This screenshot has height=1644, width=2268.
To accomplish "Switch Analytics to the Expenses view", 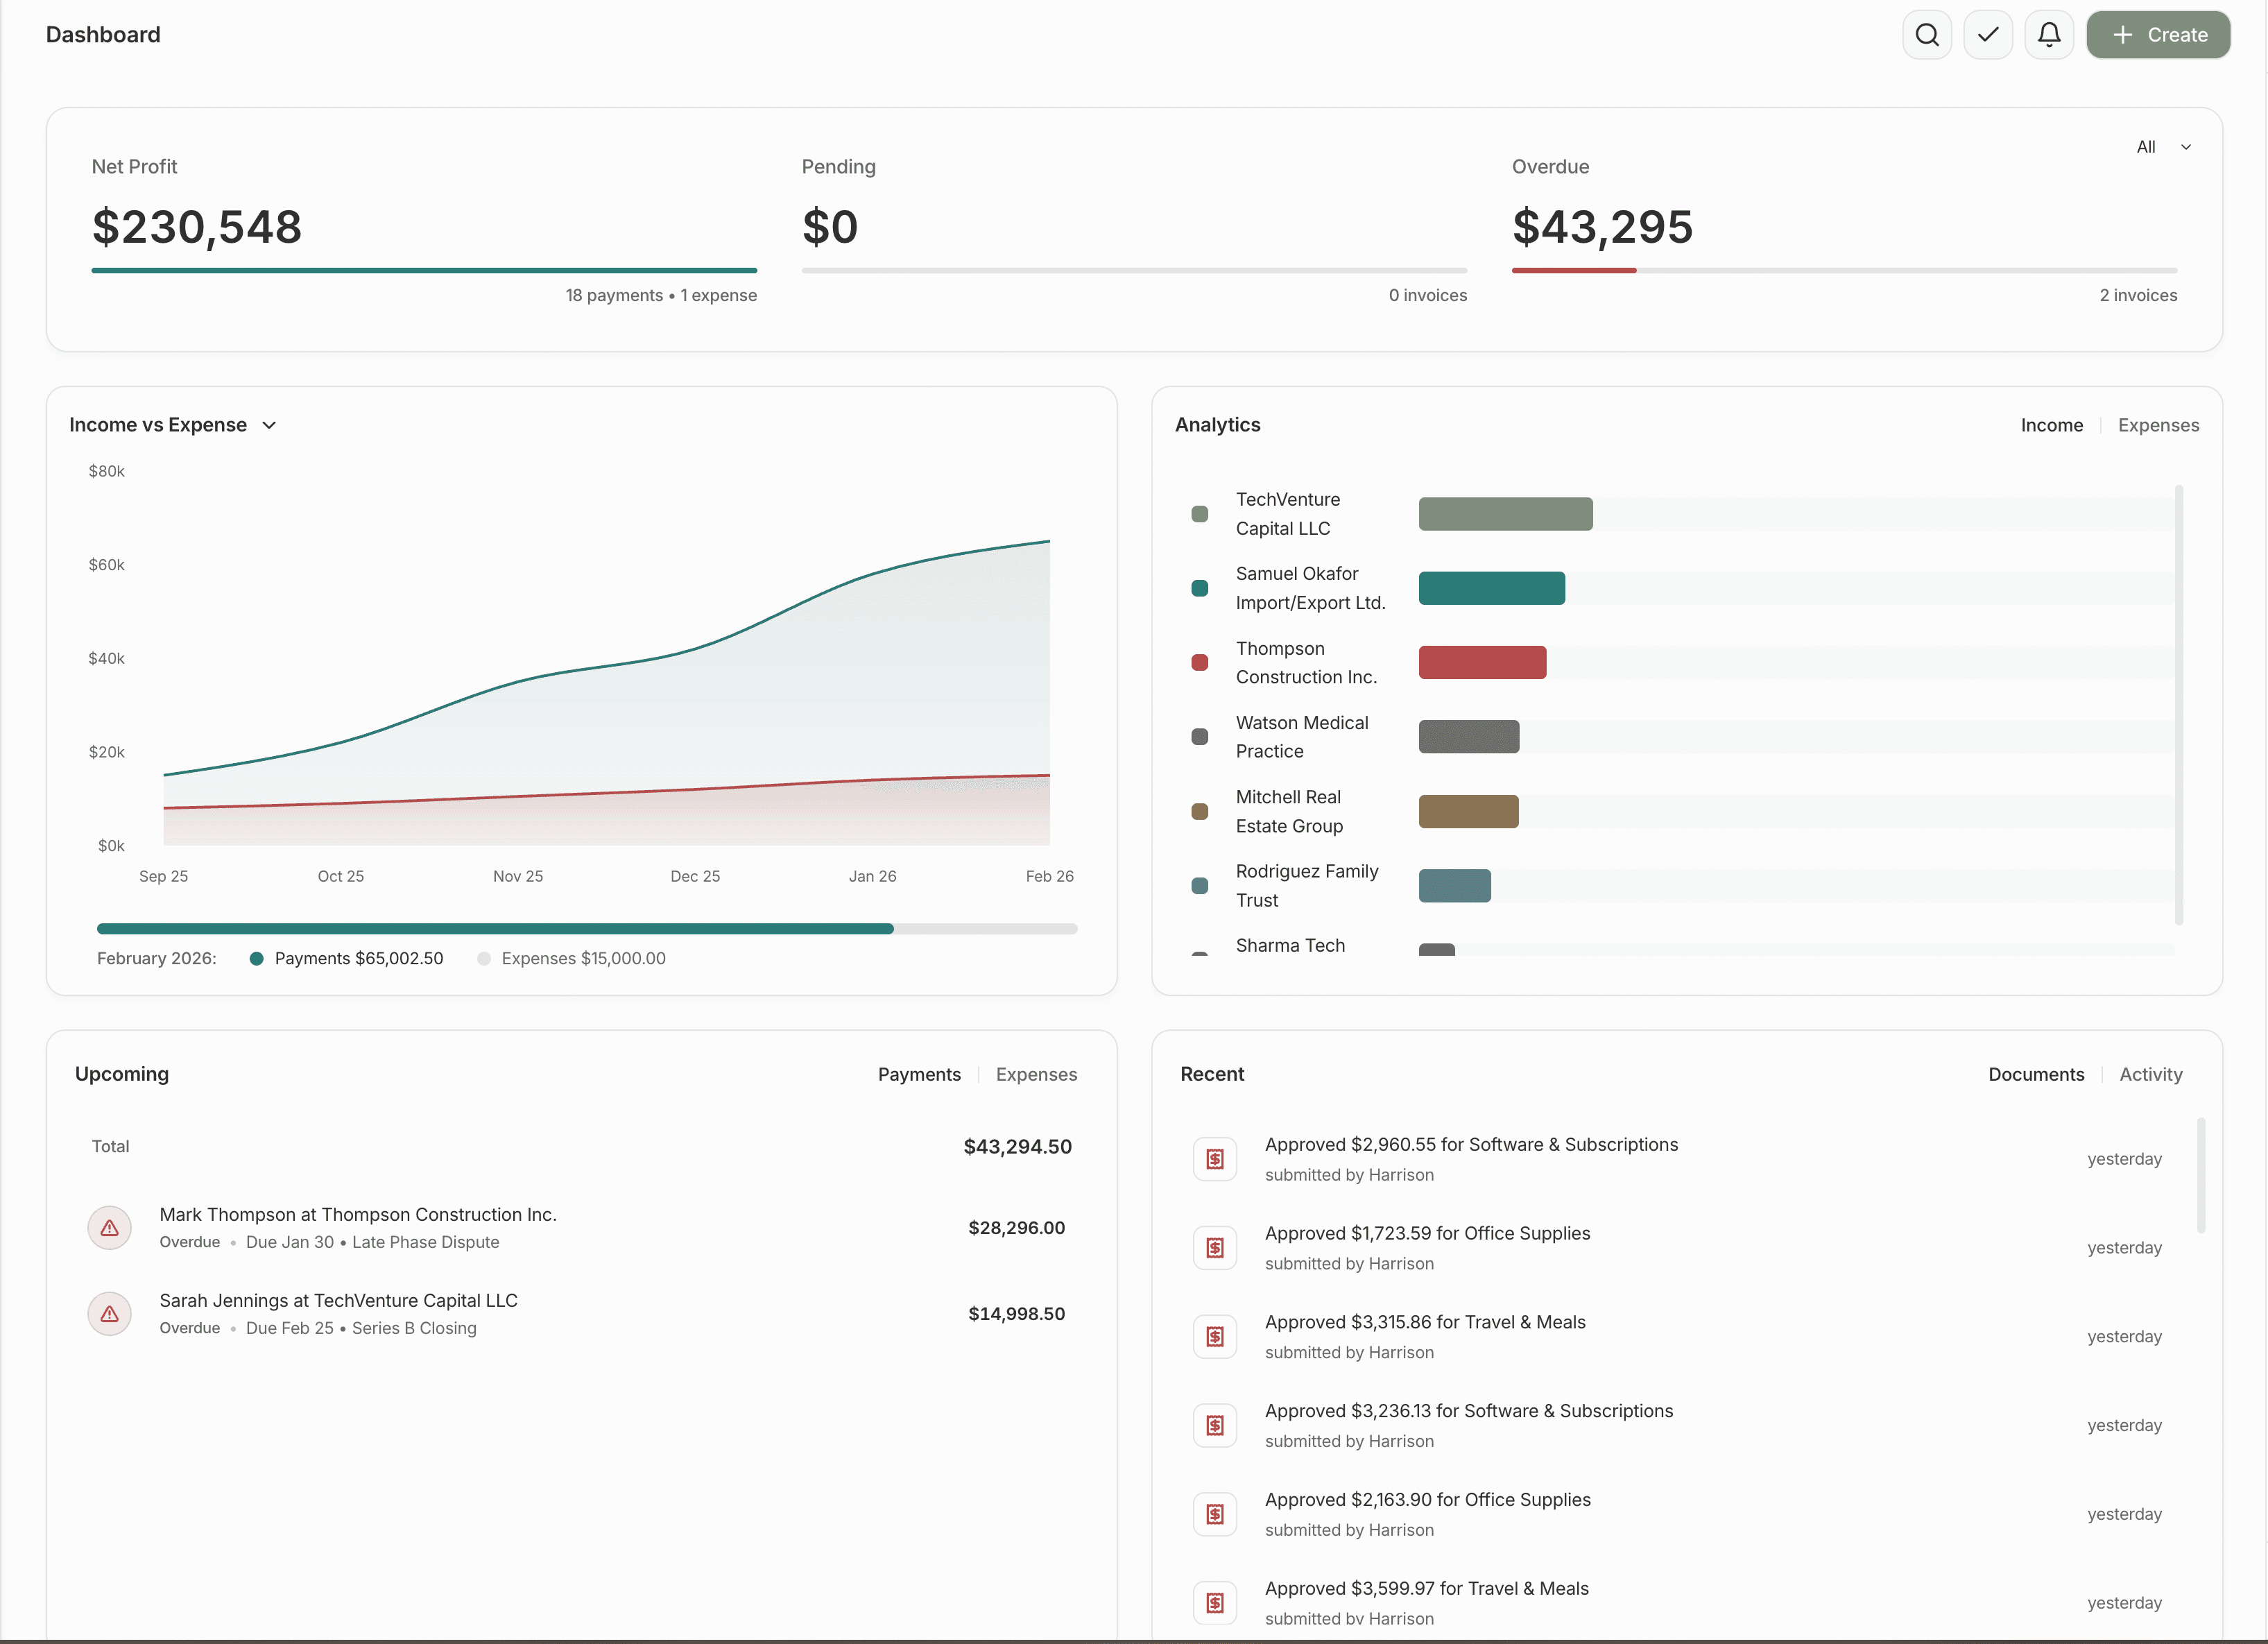I will [x=2158, y=425].
